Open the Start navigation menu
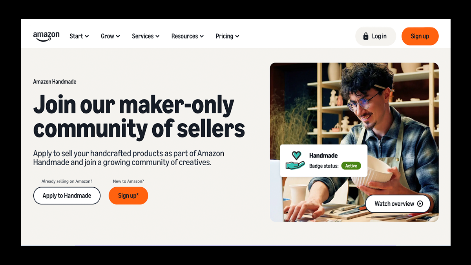The height and width of the screenshot is (265, 471). click(x=79, y=36)
